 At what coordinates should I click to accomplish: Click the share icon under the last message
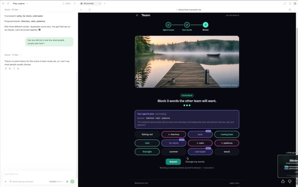pyautogui.click(x=14, y=68)
